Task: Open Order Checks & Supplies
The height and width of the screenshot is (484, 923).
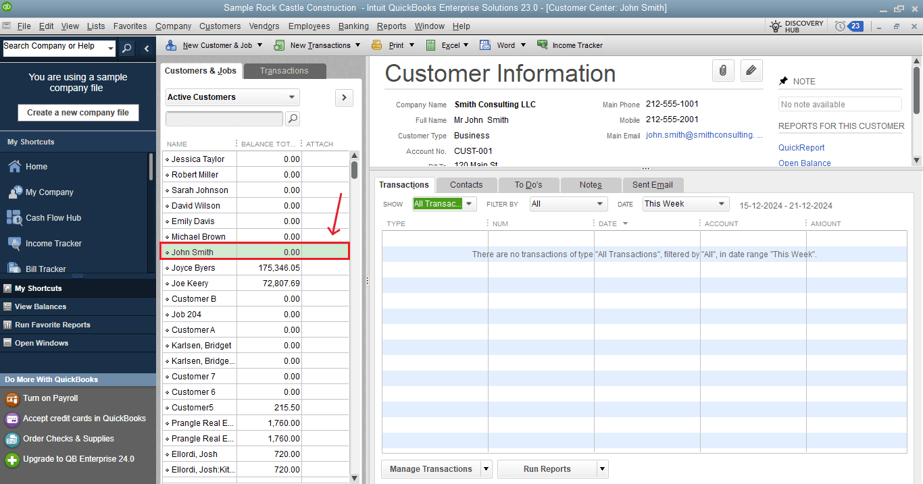Action: pyautogui.click(x=68, y=439)
